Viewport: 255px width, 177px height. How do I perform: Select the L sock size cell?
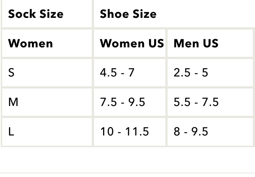coord(11,131)
